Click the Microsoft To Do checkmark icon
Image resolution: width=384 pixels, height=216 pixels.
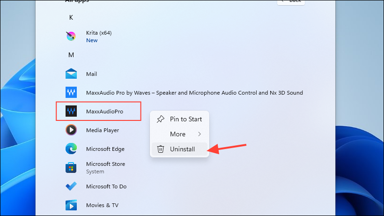71,186
